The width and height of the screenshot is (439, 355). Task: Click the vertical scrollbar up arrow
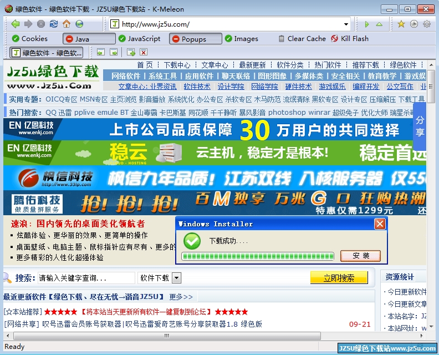[x=431, y=65]
